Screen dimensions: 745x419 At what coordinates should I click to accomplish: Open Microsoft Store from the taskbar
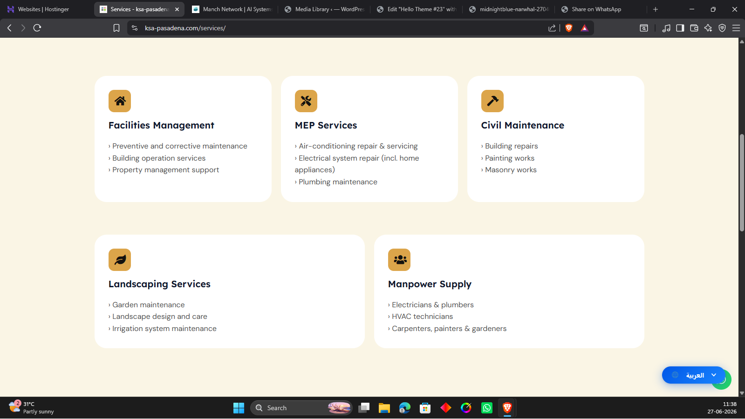click(x=425, y=408)
